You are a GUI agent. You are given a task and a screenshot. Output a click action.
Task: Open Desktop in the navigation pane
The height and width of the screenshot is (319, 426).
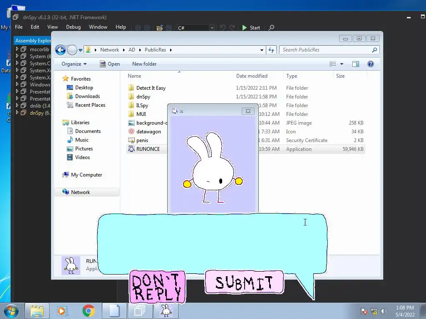[84, 88]
